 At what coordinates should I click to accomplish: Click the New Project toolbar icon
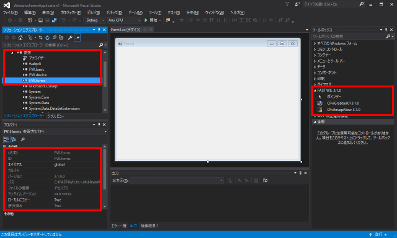coord(30,20)
